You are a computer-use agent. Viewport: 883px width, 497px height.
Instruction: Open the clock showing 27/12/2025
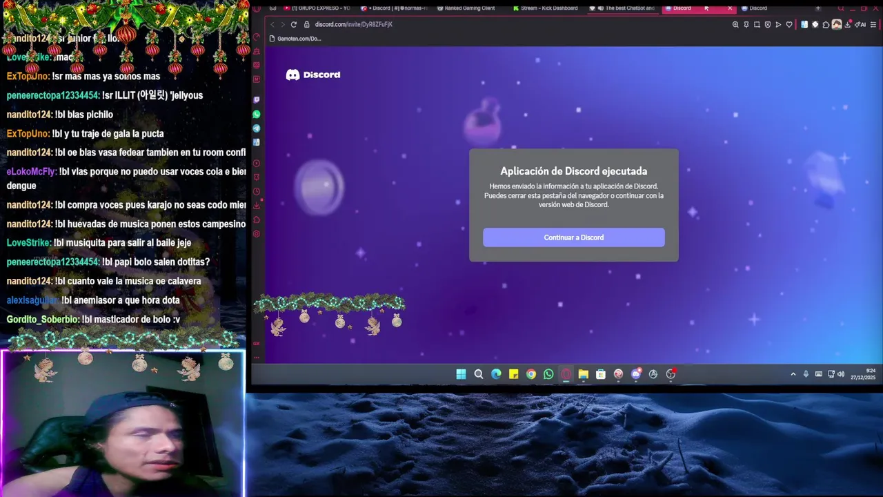tap(862, 374)
